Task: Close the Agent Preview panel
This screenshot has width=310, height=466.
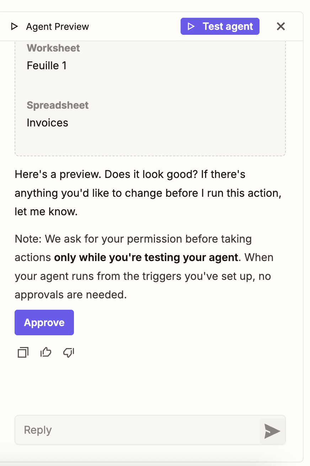Action: point(281,27)
